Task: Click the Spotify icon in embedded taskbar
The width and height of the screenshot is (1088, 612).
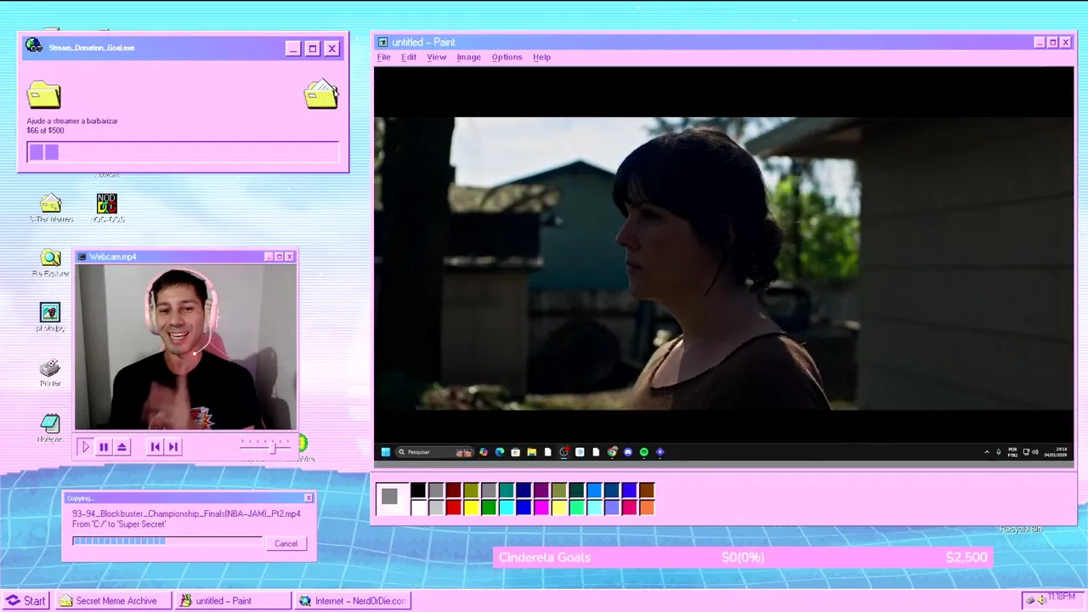Action: coord(643,452)
